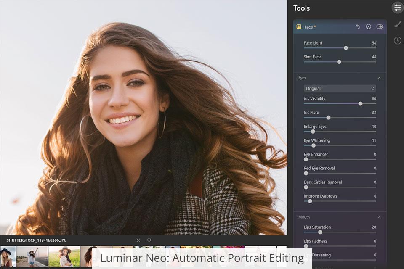Adjust the Slim Face slider
Viewport: 404px width, 269px height.
[339, 62]
